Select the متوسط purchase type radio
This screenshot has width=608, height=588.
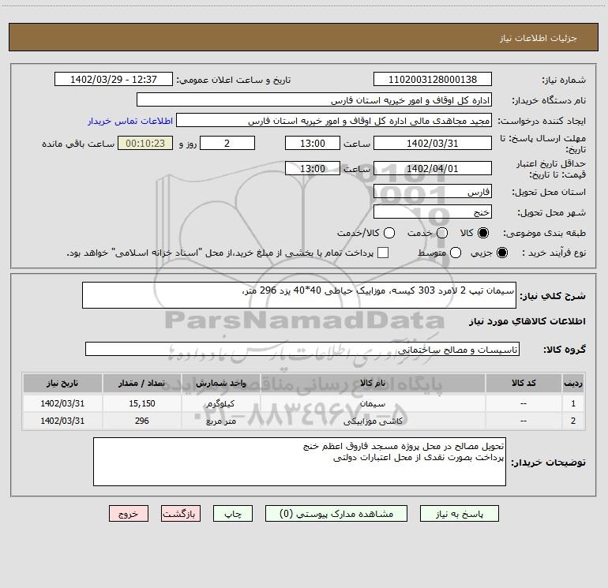[x=456, y=253]
